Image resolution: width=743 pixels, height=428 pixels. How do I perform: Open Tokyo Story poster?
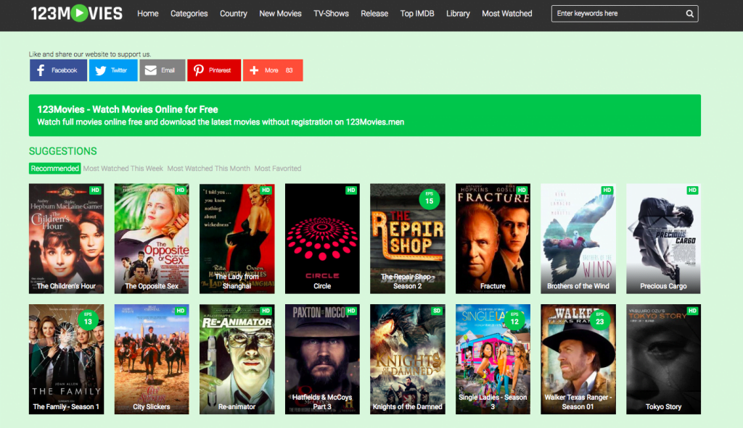[x=663, y=359]
